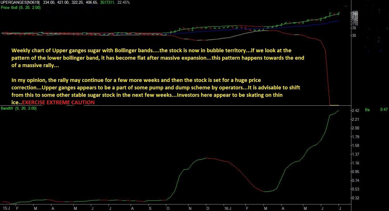This screenshot has height=211, width=389.
Task: Select the BandW (S, 20, 2.00) indicator label
Action: [x=19, y=108]
